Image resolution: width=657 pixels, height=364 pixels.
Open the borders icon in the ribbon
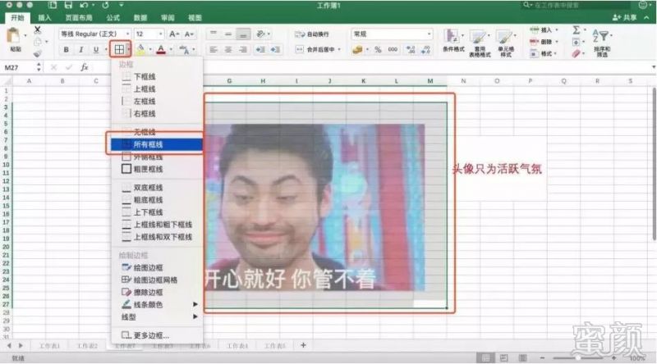(119, 49)
